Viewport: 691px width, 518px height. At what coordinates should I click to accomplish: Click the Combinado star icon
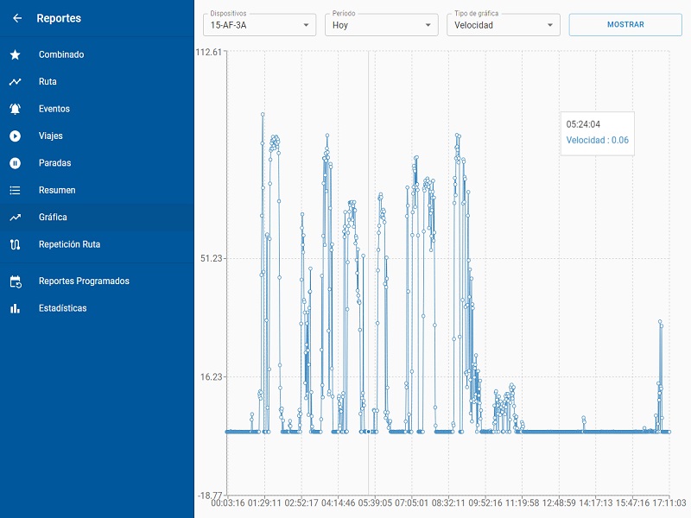tap(16, 54)
